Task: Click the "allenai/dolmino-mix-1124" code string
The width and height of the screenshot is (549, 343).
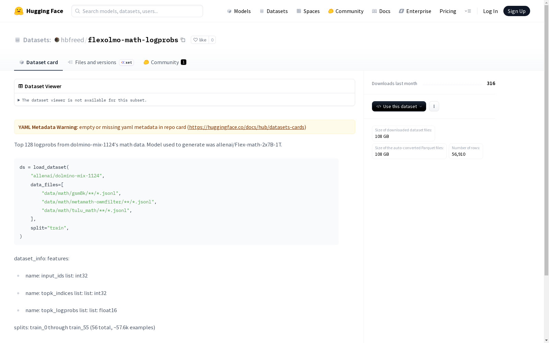Action: [x=66, y=176]
